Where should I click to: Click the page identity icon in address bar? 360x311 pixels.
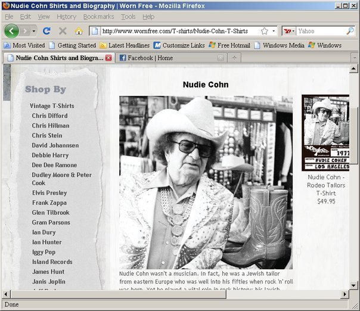pyautogui.click(x=95, y=31)
